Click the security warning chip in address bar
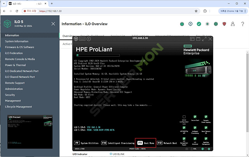 (x=30, y=11)
